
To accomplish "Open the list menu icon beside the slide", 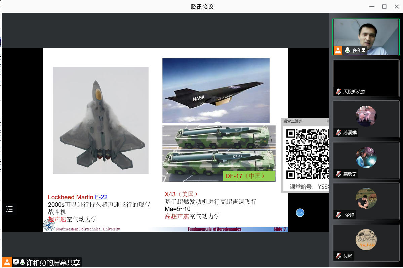I will 9,209.
